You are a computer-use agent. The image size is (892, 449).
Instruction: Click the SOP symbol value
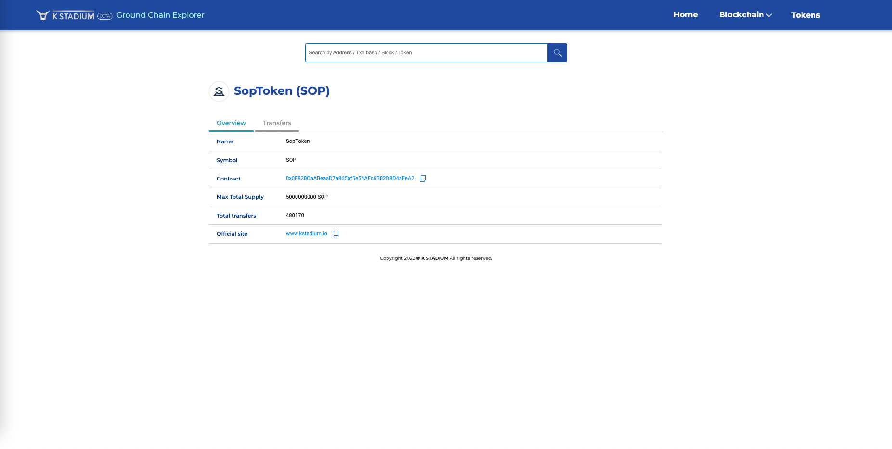[291, 160]
